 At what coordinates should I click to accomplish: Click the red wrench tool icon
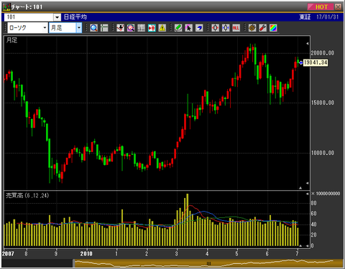pos(262,28)
